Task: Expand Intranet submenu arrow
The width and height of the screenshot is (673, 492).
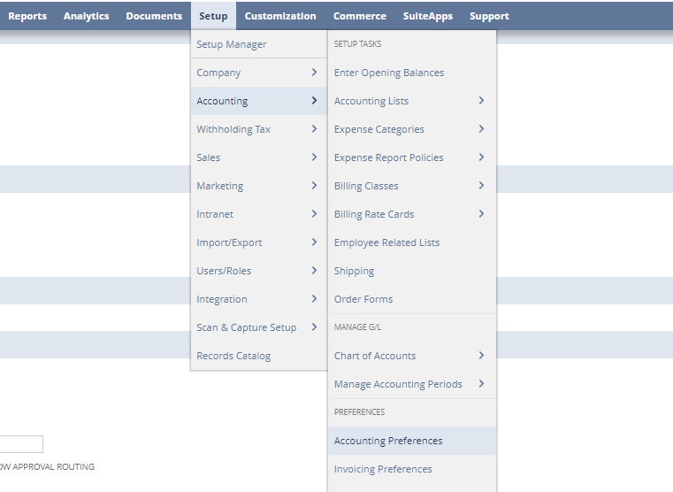Action: [314, 214]
